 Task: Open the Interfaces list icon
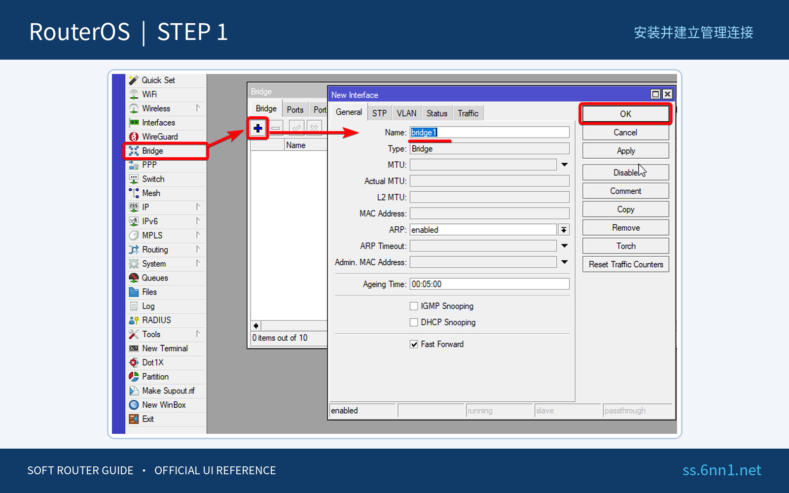coord(134,123)
